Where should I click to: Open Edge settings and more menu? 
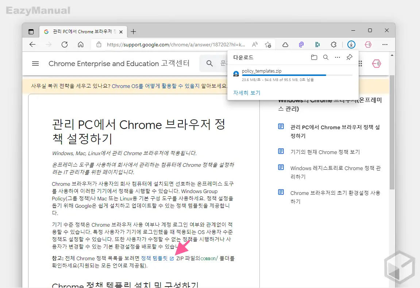coord(385,45)
